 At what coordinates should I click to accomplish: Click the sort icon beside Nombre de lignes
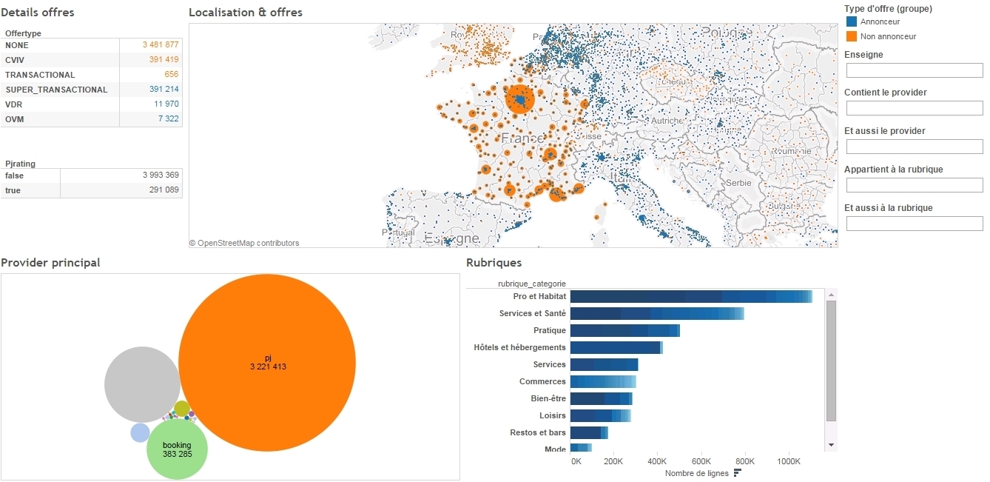[x=738, y=473]
